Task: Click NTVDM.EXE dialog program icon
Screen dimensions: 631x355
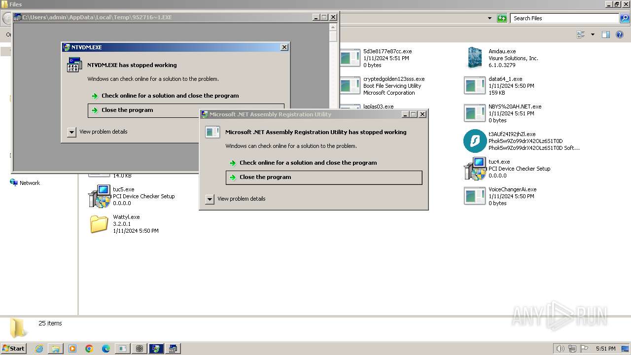Action: coord(74,65)
